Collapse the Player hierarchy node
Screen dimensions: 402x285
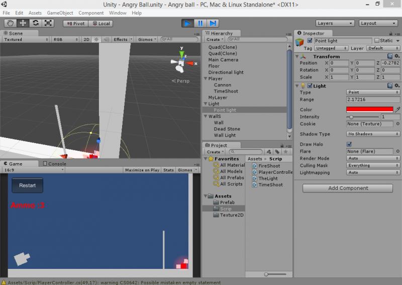[206, 79]
